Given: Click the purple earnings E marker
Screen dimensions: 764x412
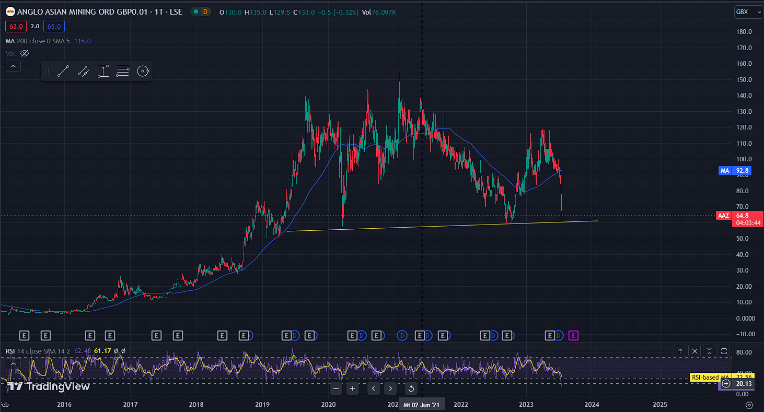Looking at the screenshot, I should pos(573,335).
